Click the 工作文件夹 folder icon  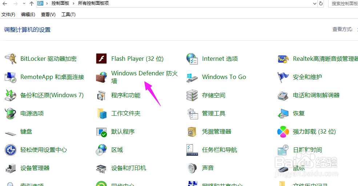point(102,114)
